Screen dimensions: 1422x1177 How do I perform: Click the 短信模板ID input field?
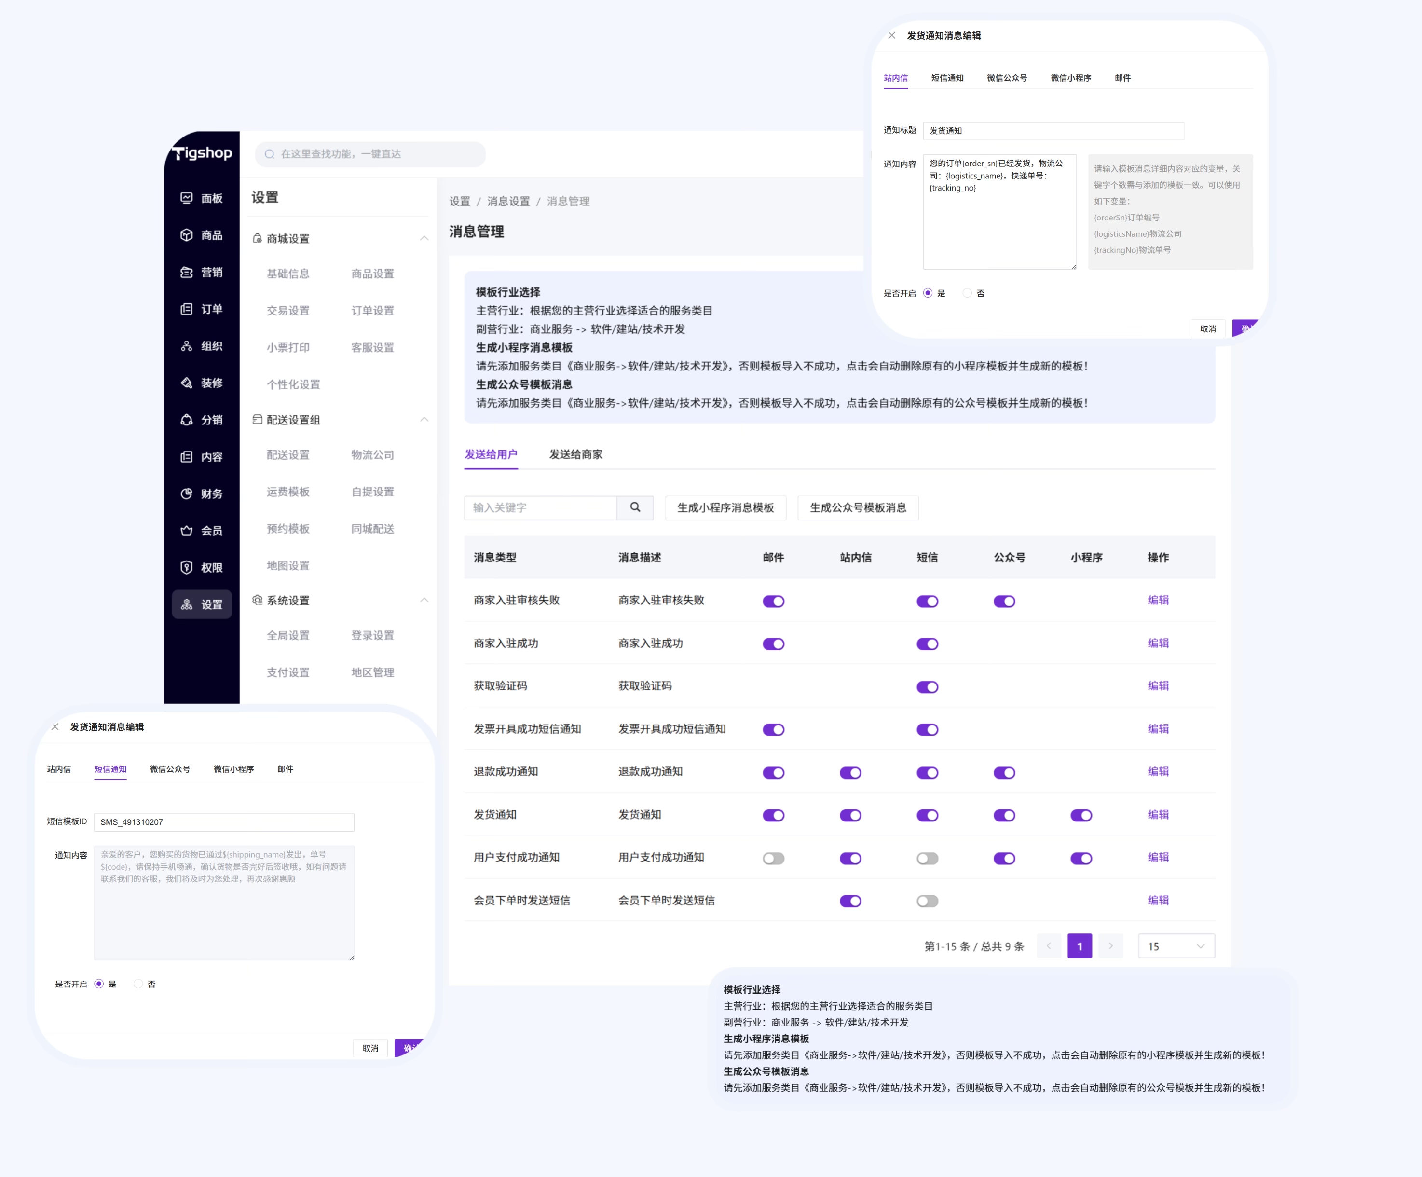[223, 821]
